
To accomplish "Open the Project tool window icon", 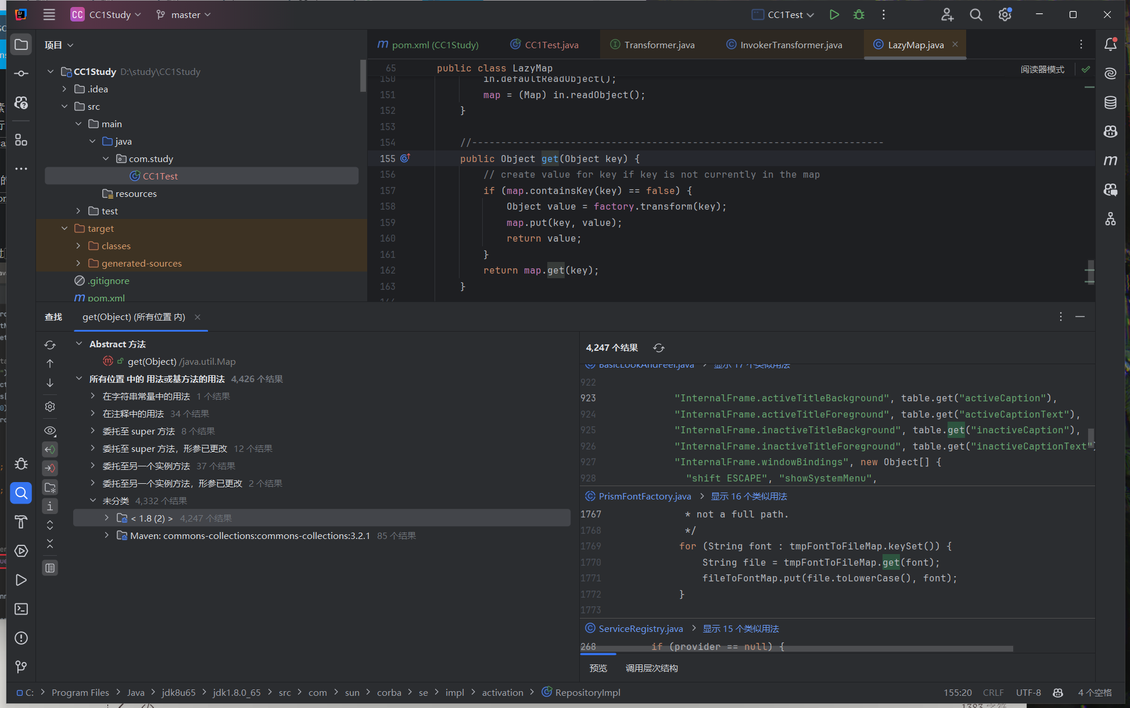I will (21, 45).
